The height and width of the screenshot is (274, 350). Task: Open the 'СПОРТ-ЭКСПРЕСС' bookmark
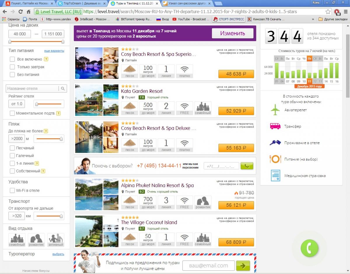click(x=229, y=19)
